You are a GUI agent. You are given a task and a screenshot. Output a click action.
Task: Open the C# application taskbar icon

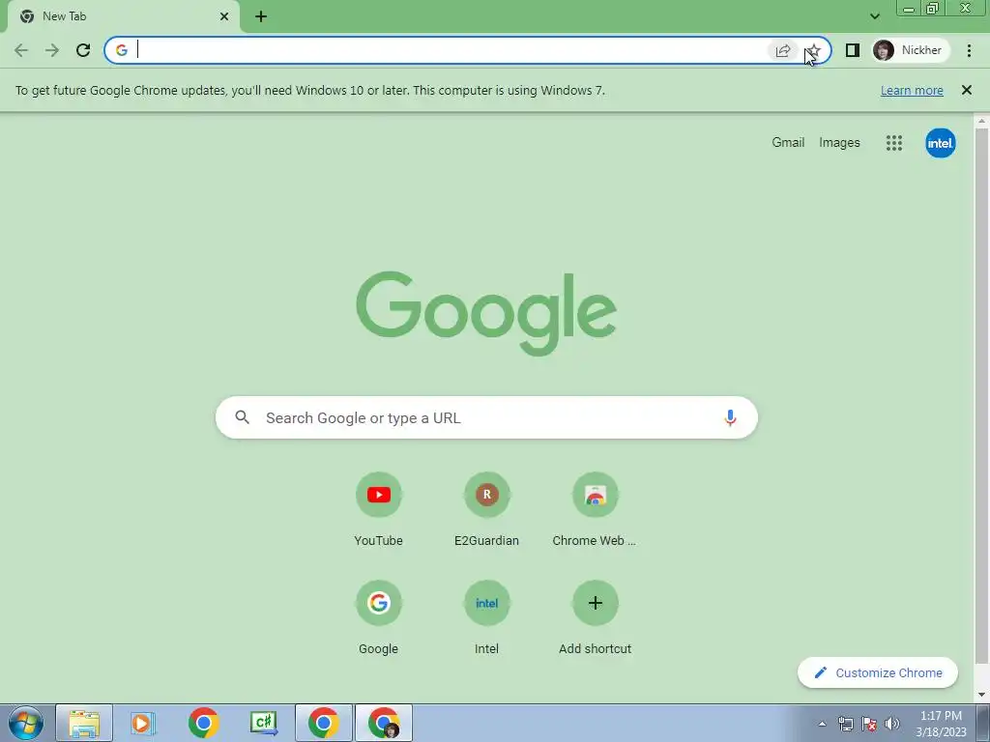(263, 723)
